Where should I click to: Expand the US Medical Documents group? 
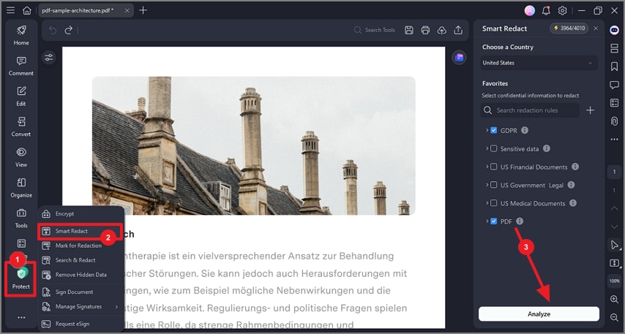487,203
